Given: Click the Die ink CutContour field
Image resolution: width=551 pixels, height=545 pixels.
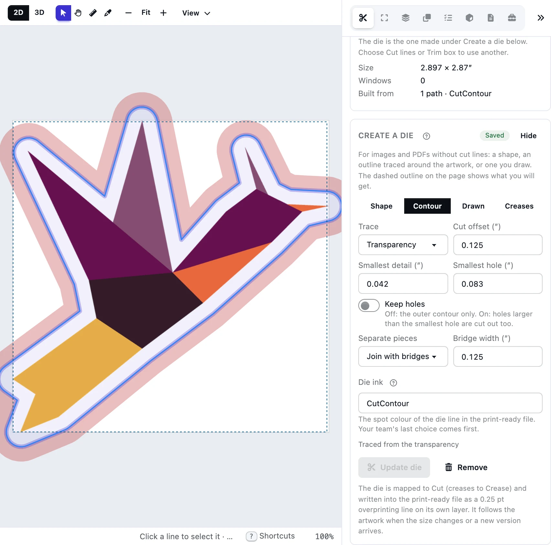Looking at the screenshot, I should [x=450, y=403].
